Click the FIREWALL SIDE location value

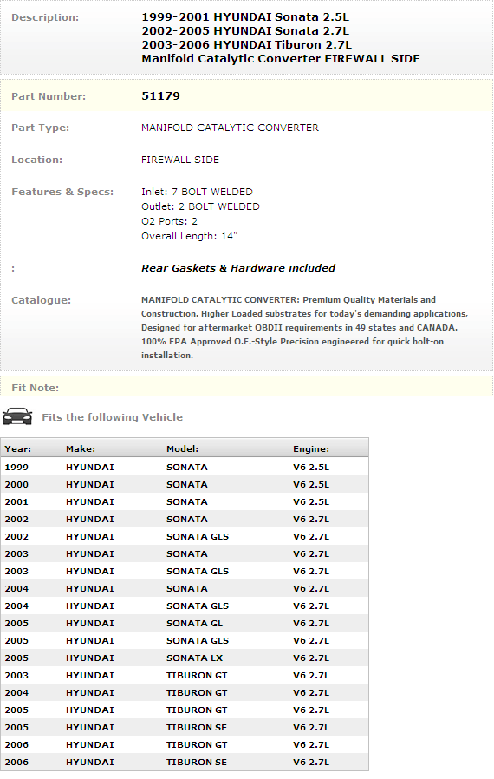180,160
